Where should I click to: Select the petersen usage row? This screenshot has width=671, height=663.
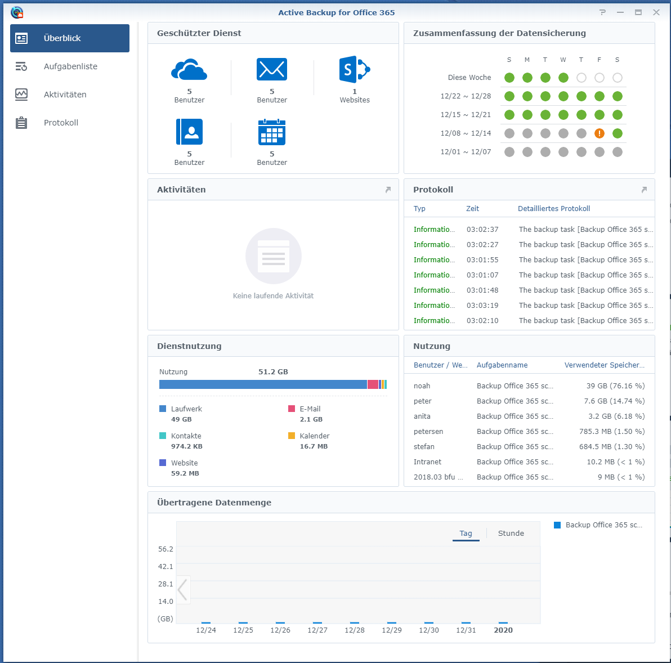(529, 432)
